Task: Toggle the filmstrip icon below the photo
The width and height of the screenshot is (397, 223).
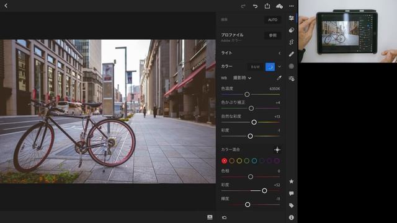Action: click(210, 217)
